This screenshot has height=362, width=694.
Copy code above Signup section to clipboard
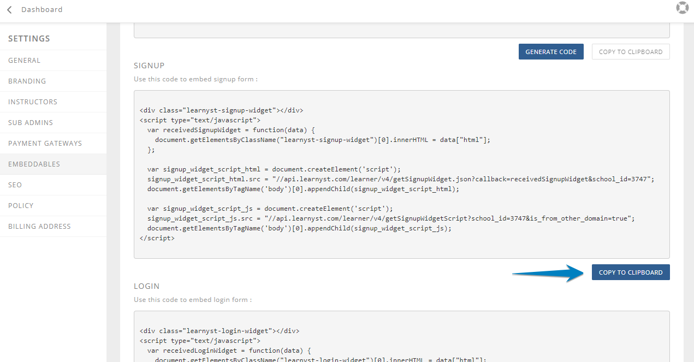[631, 52]
